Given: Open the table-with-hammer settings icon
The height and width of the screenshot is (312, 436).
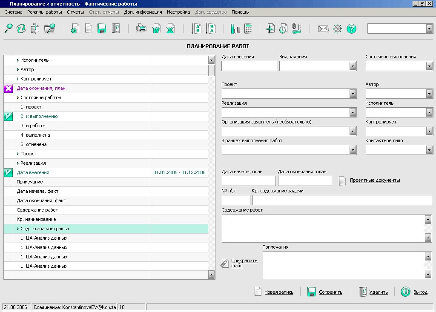Looking at the screenshot, I should [x=35, y=29].
